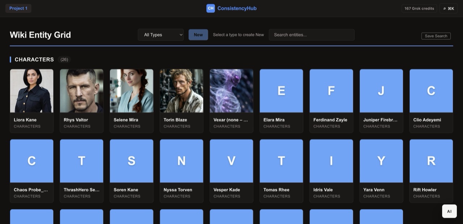This screenshot has width=463, height=224.
Task: Check the 167 Grok credits badge
Action: click(x=419, y=8)
